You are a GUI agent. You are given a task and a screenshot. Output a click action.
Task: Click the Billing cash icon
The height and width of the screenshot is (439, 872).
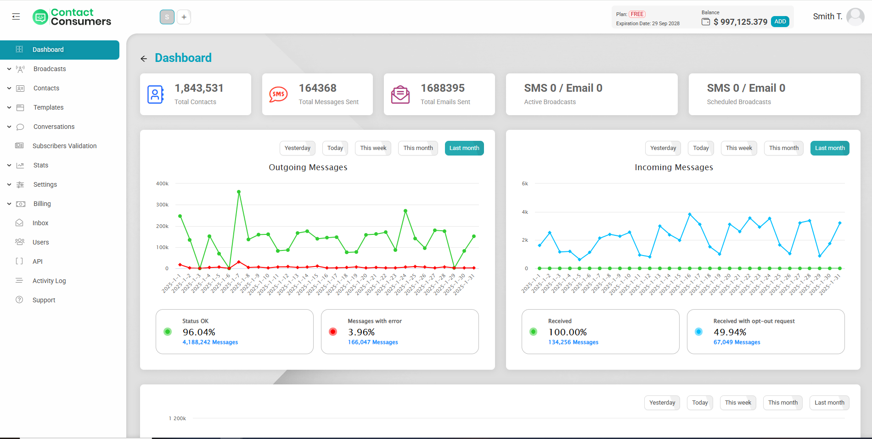point(21,204)
